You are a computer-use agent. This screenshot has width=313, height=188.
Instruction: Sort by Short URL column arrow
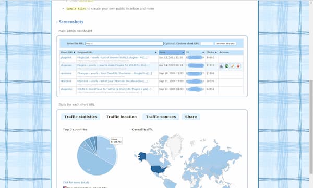74,52
